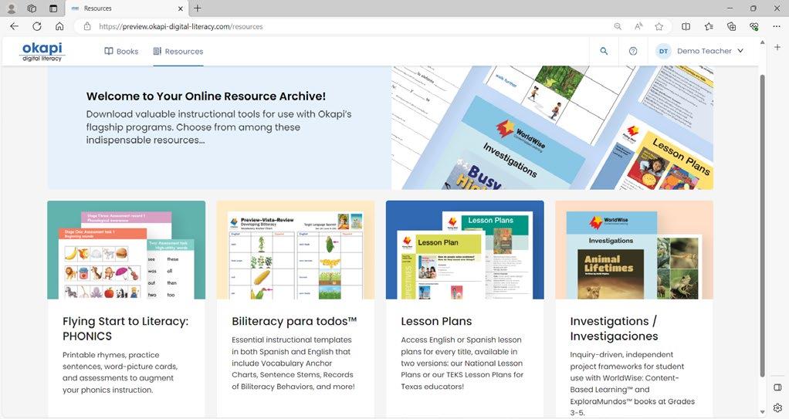Open the Resources navigation tab
The image size is (789, 419).
[x=178, y=51]
